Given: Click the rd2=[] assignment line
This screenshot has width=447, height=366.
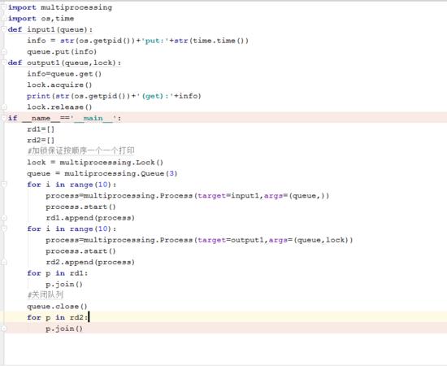Looking at the screenshot, I should [x=41, y=140].
